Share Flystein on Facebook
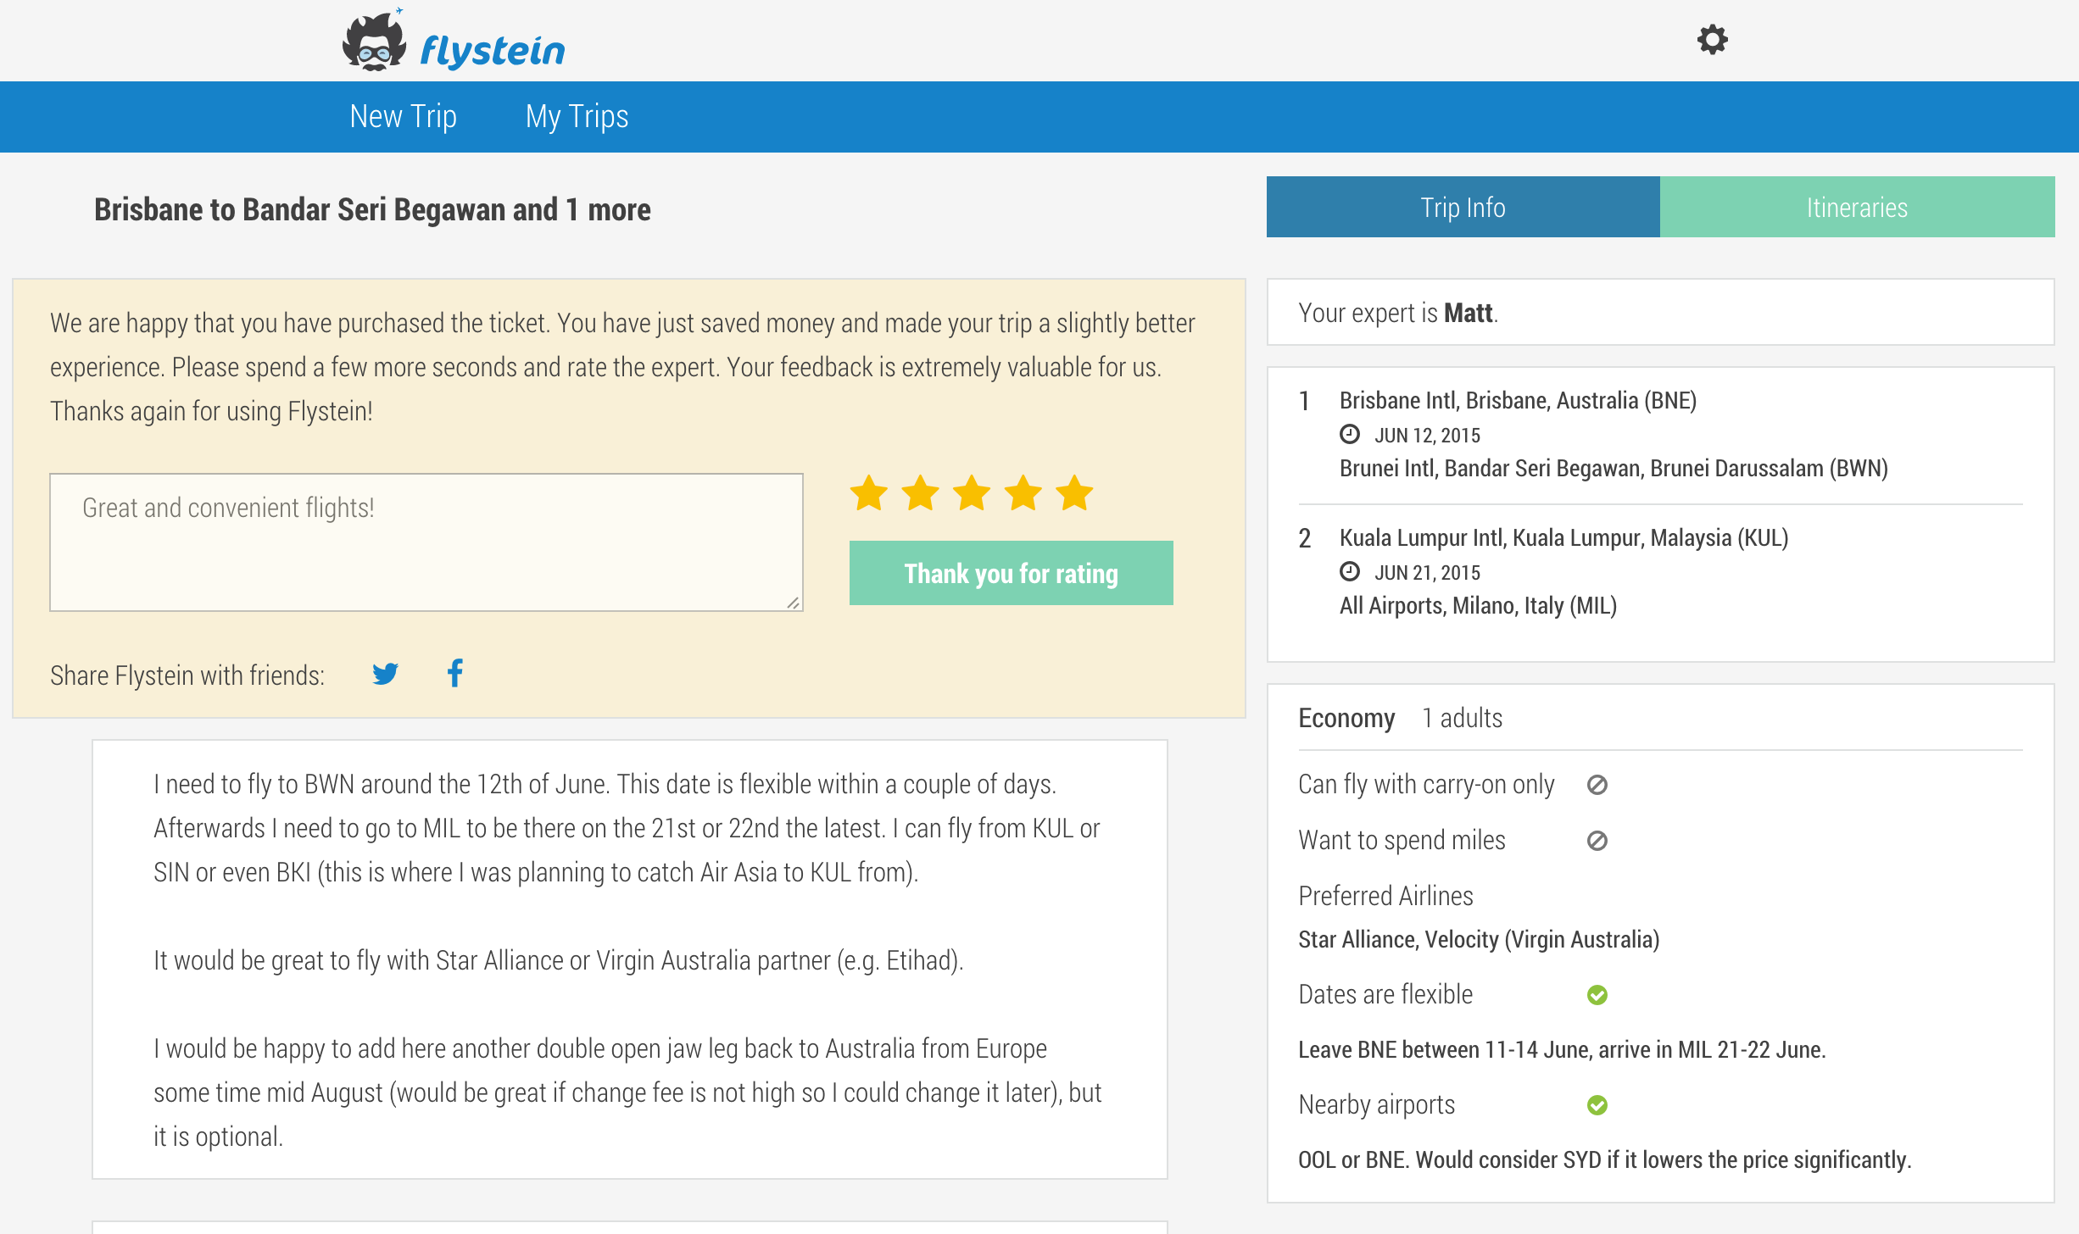This screenshot has height=1234, width=2079. [x=455, y=674]
